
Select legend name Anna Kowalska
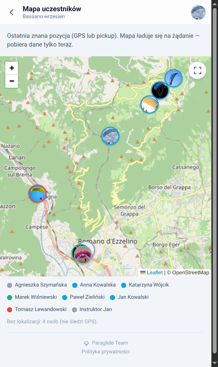[x=98, y=285]
